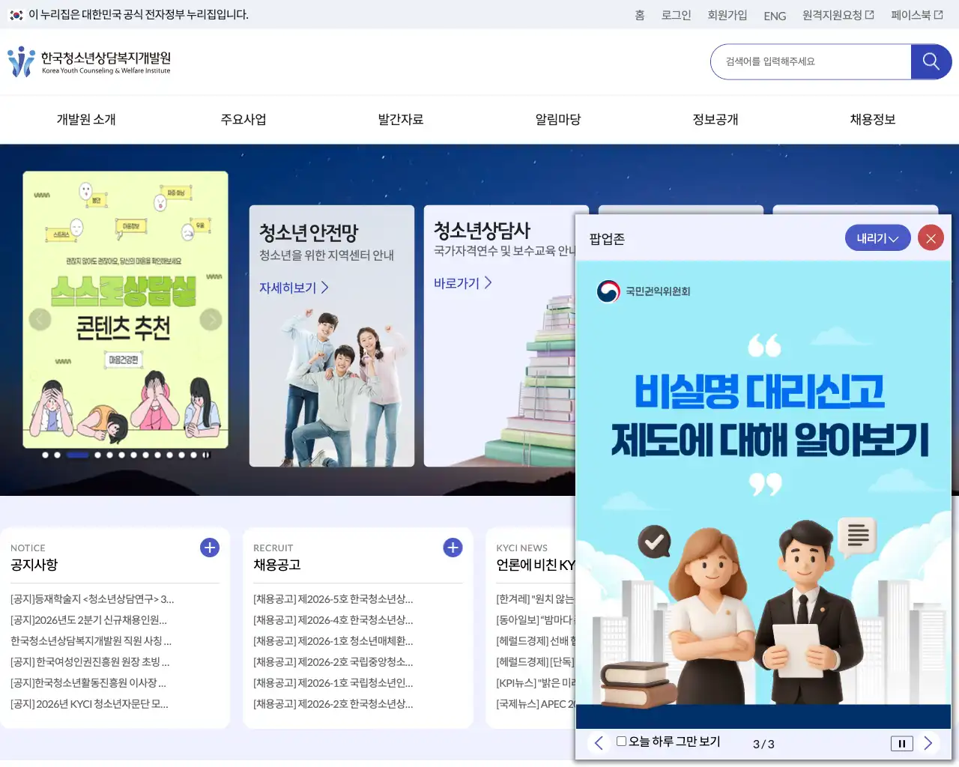
Task: Open news item starting with [한겨레]
Action: pyautogui.click(x=535, y=599)
